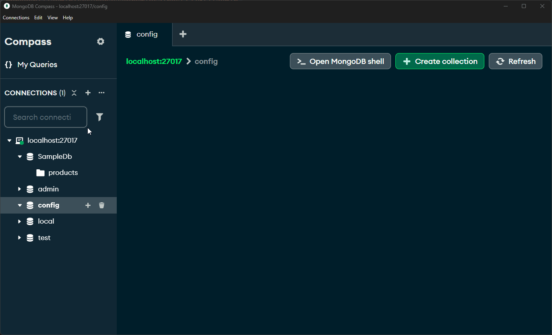Expand the local database node
Screen dimensions: 552x335
[x=20, y=222]
